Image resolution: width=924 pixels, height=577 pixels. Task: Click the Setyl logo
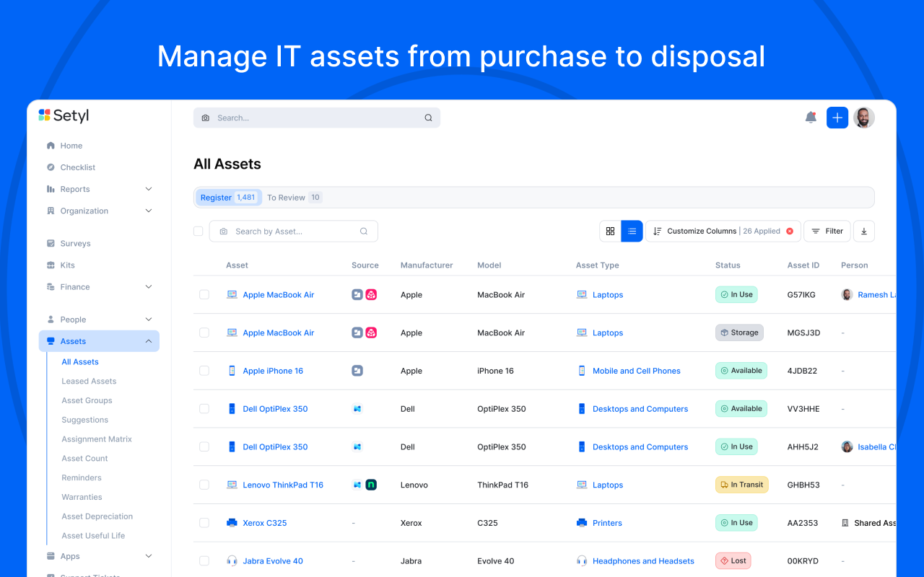click(63, 115)
